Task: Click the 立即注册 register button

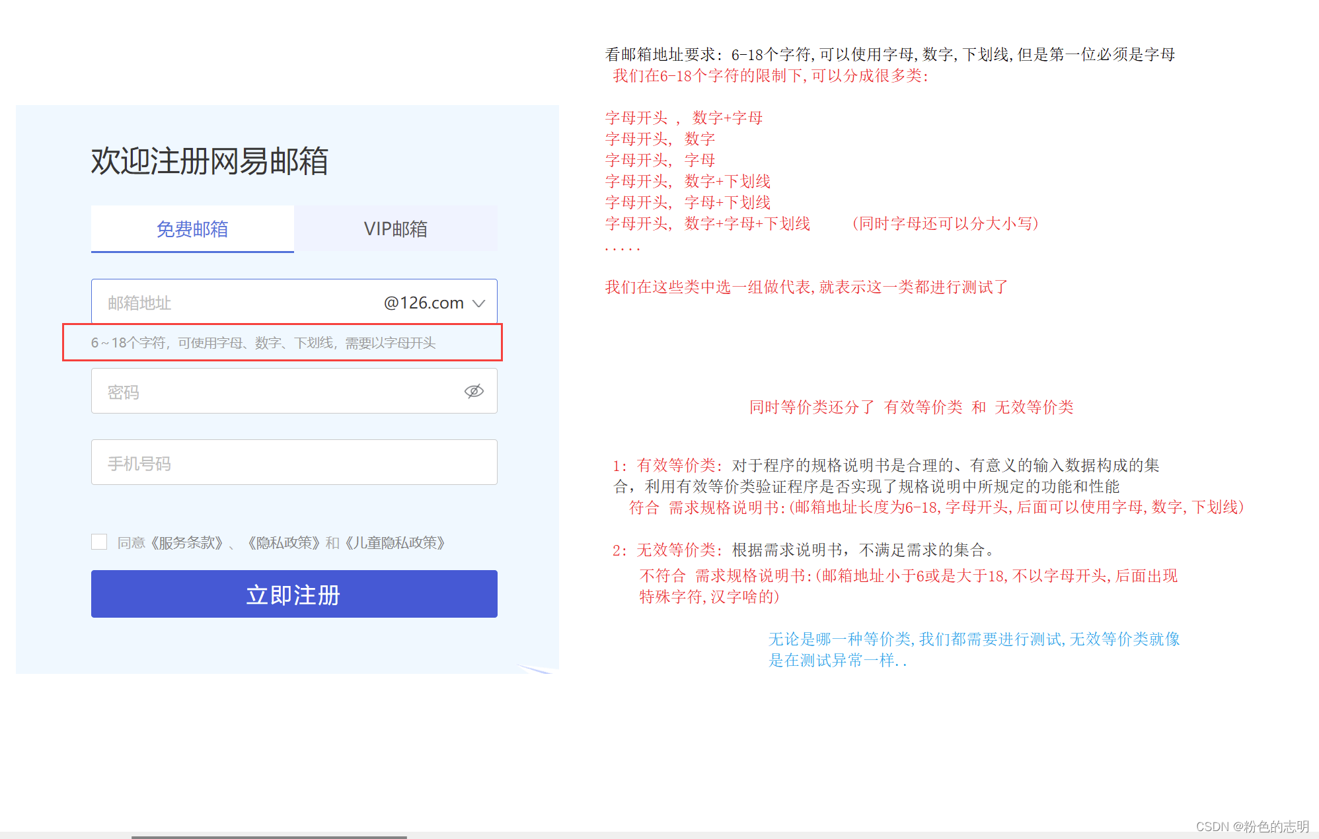Action: click(x=294, y=594)
